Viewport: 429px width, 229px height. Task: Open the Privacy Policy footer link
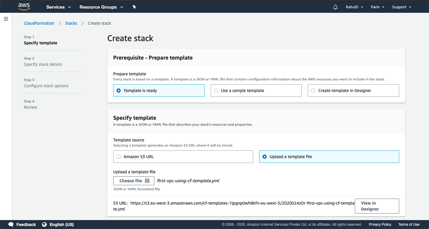(x=380, y=225)
